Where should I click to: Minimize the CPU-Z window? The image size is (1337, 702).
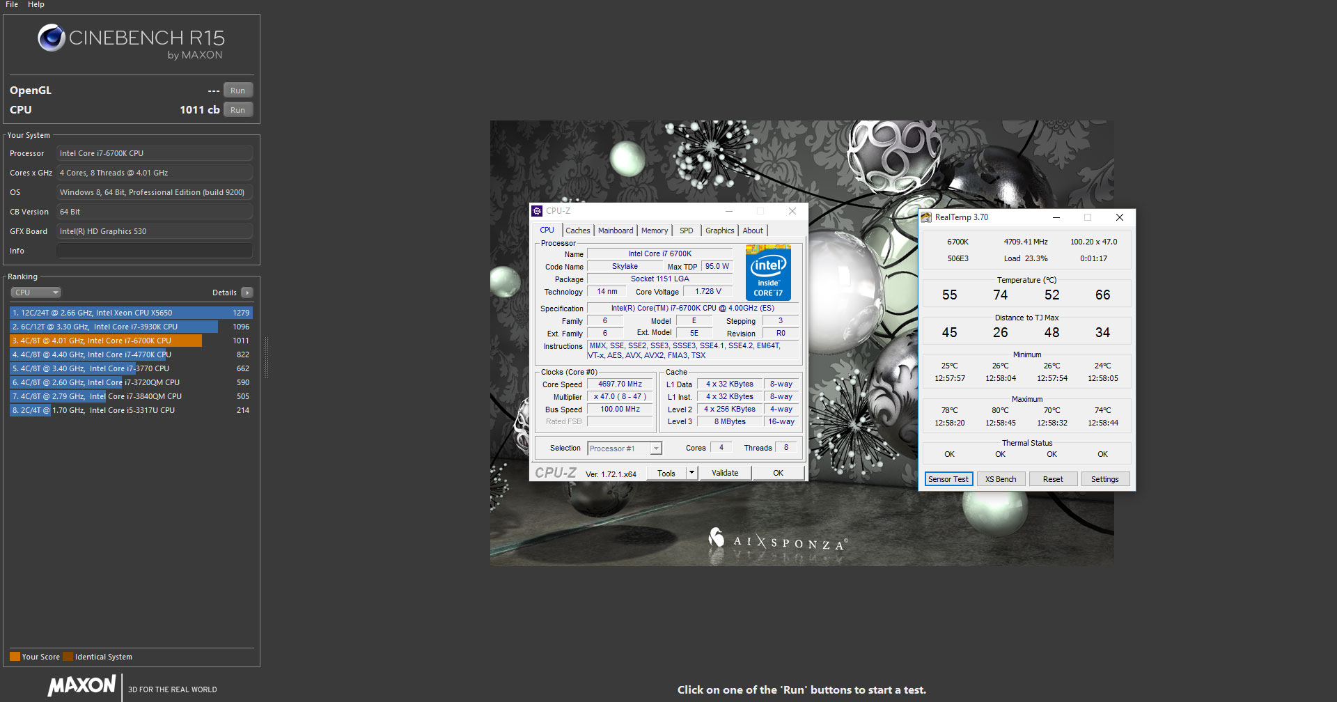click(729, 211)
